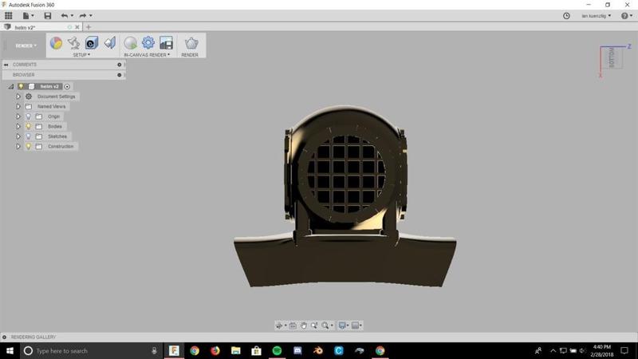Expand the Construction tree node

pyautogui.click(x=18, y=146)
